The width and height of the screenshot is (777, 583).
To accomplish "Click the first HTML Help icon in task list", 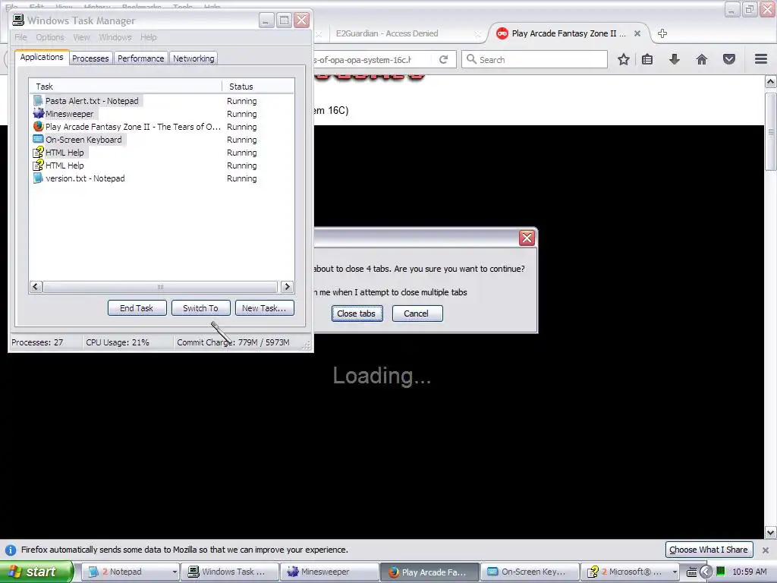I will coord(38,152).
